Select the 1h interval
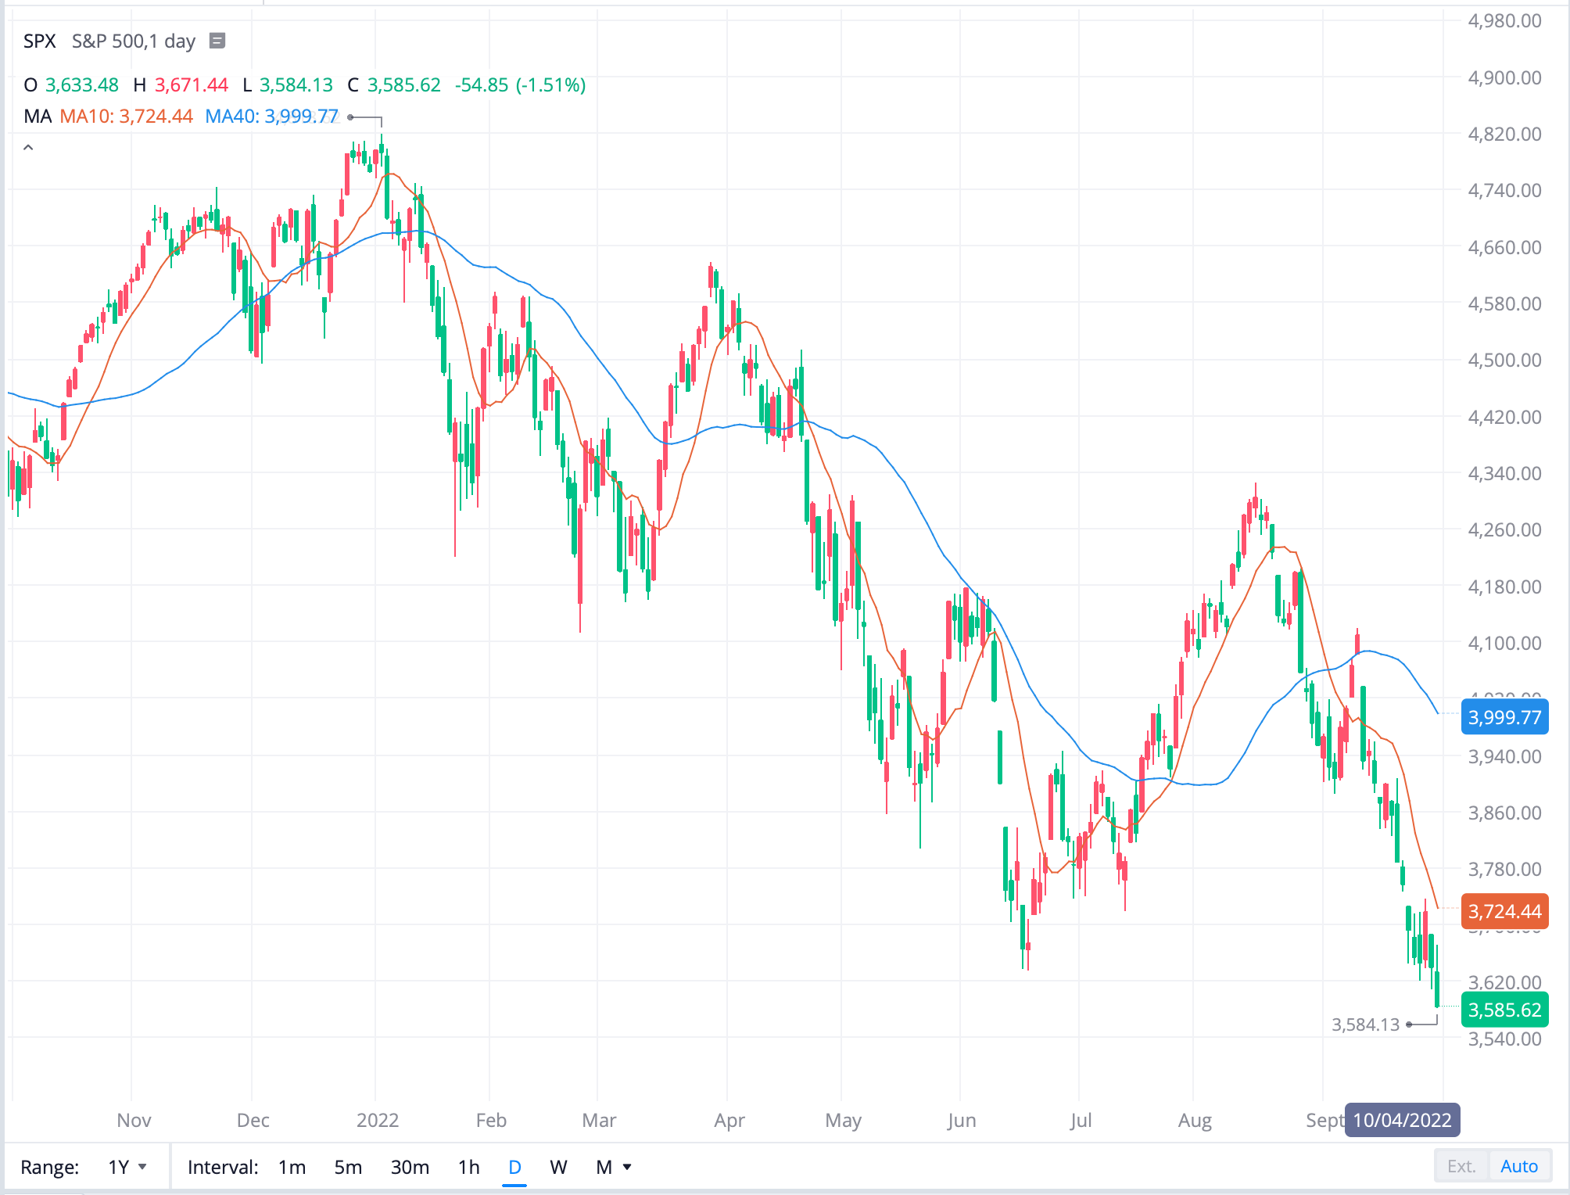The height and width of the screenshot is (1195, 1570). click(x=468, y=1166)
